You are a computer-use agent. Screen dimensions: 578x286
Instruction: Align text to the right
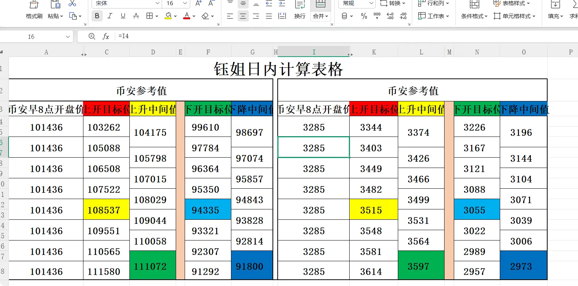click(256, 16)
